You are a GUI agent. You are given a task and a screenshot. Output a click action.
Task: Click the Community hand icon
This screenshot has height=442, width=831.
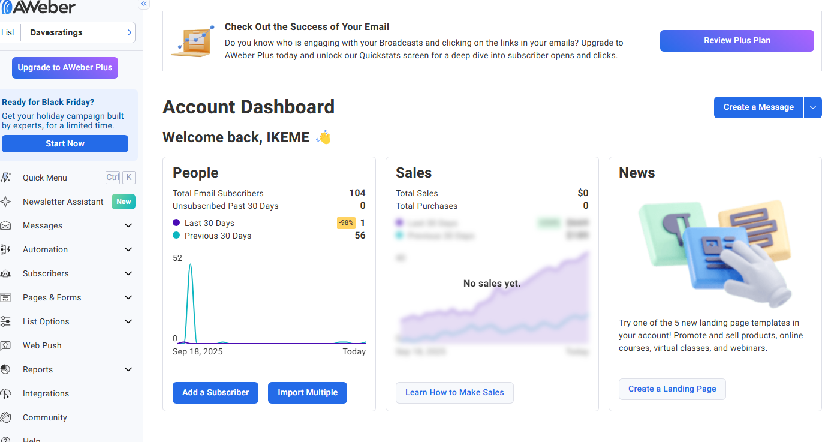[x=6, y=417]
